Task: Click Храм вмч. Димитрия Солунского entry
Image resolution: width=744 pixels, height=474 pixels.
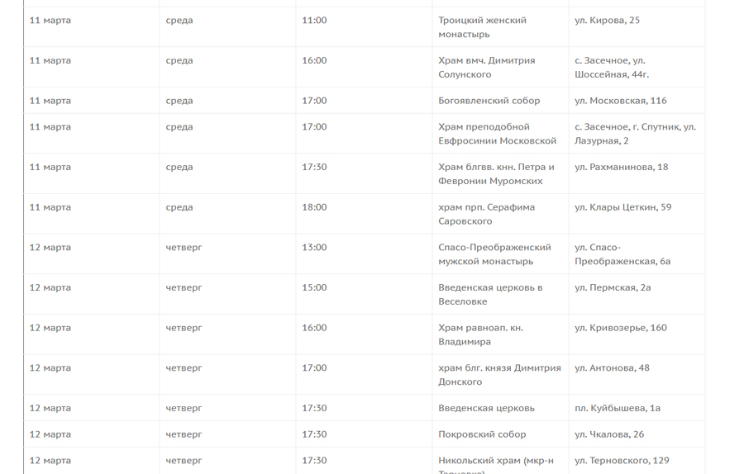Action: point(486,68)
